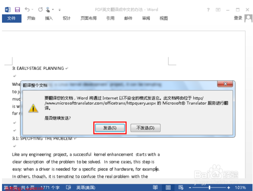
Task: Click the line 'clear description of the problem'
Action: pos(83,162)
